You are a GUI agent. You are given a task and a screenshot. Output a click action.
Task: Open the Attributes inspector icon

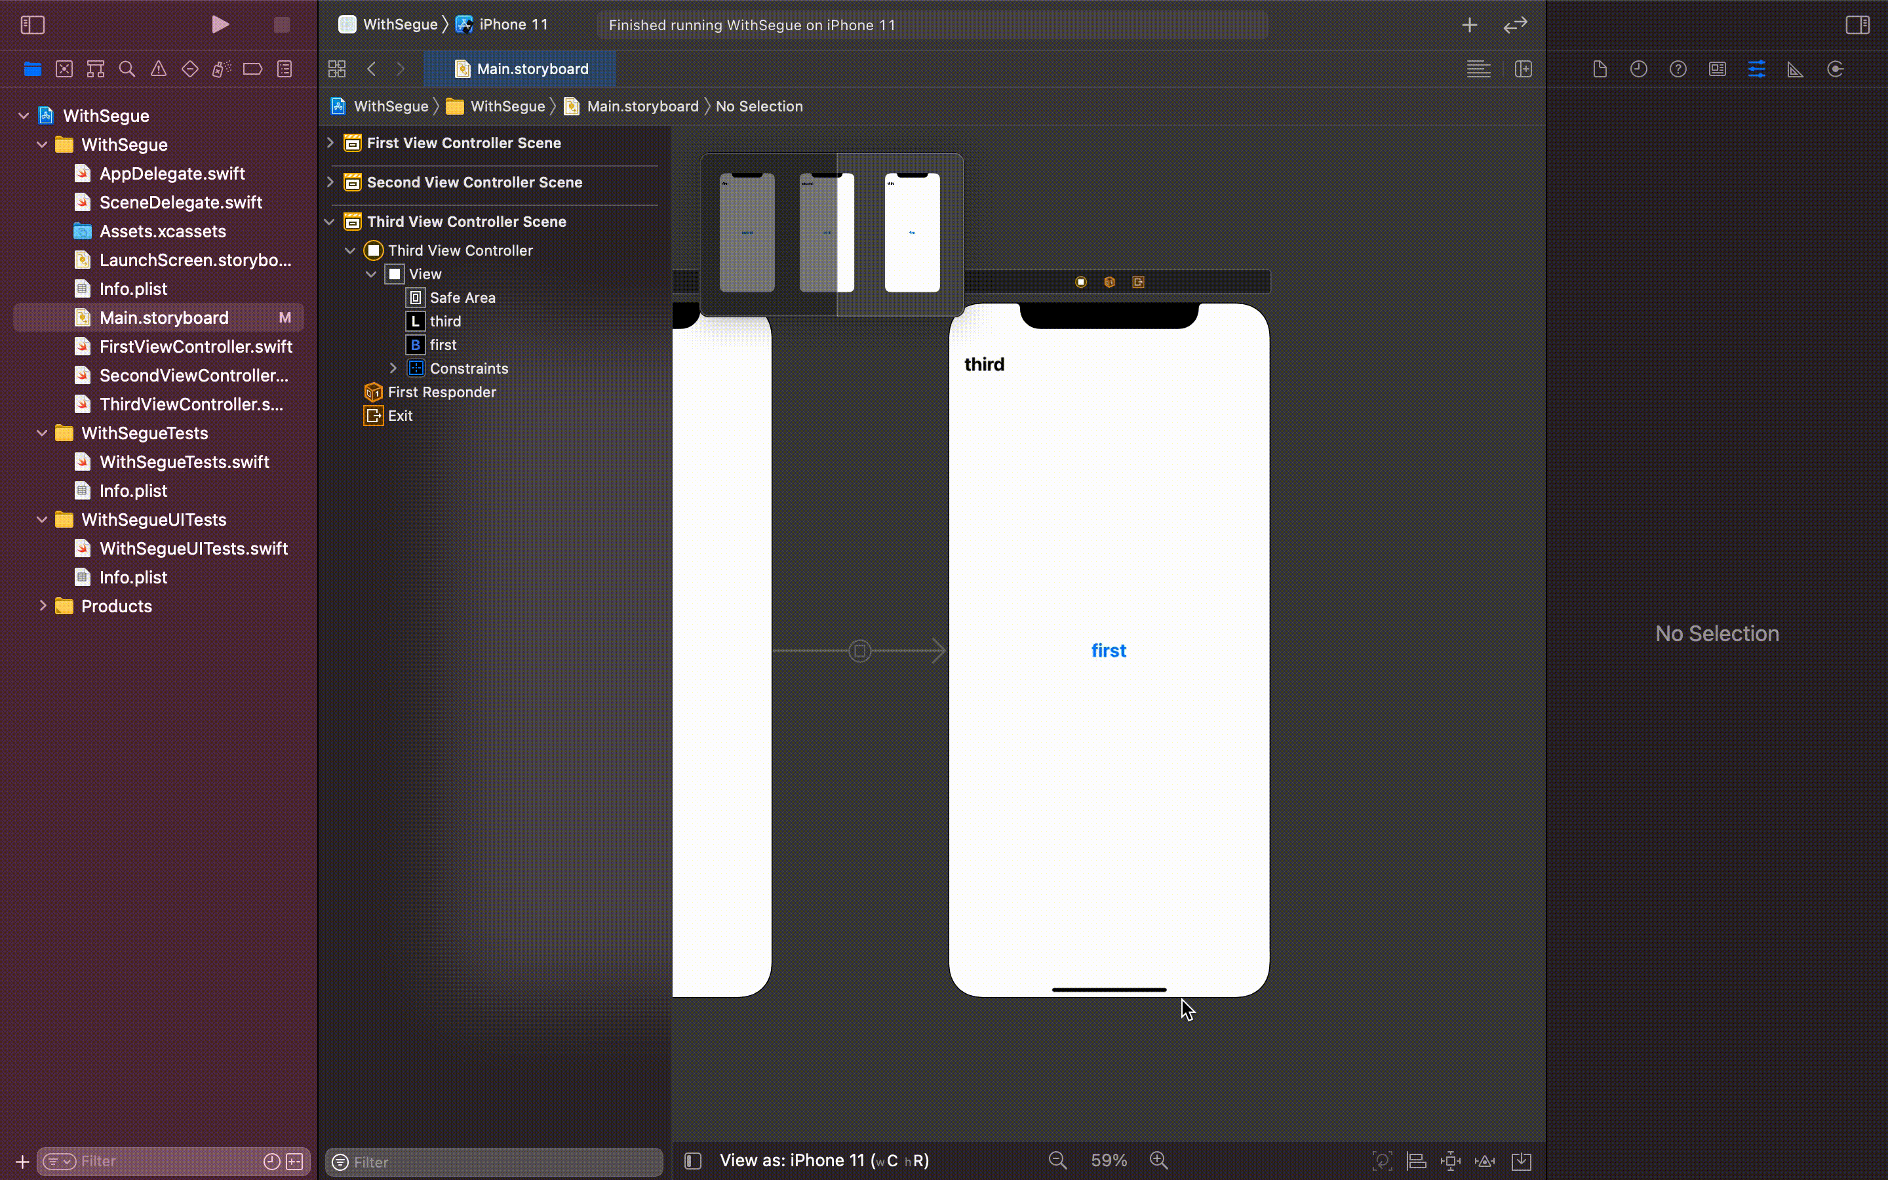1756,69
